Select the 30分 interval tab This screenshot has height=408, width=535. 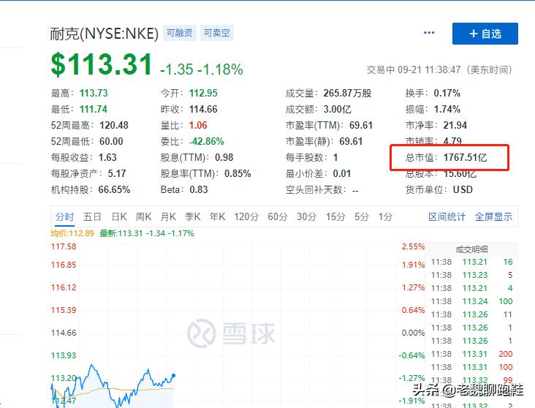click(x=306, y=216)
